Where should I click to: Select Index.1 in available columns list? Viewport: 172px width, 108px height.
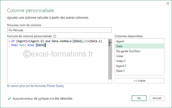click(140, 61)
